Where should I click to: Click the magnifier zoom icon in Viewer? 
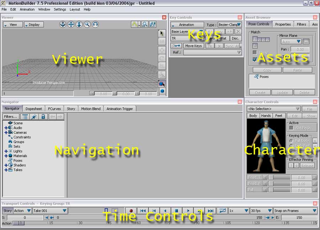click(87, 24)
